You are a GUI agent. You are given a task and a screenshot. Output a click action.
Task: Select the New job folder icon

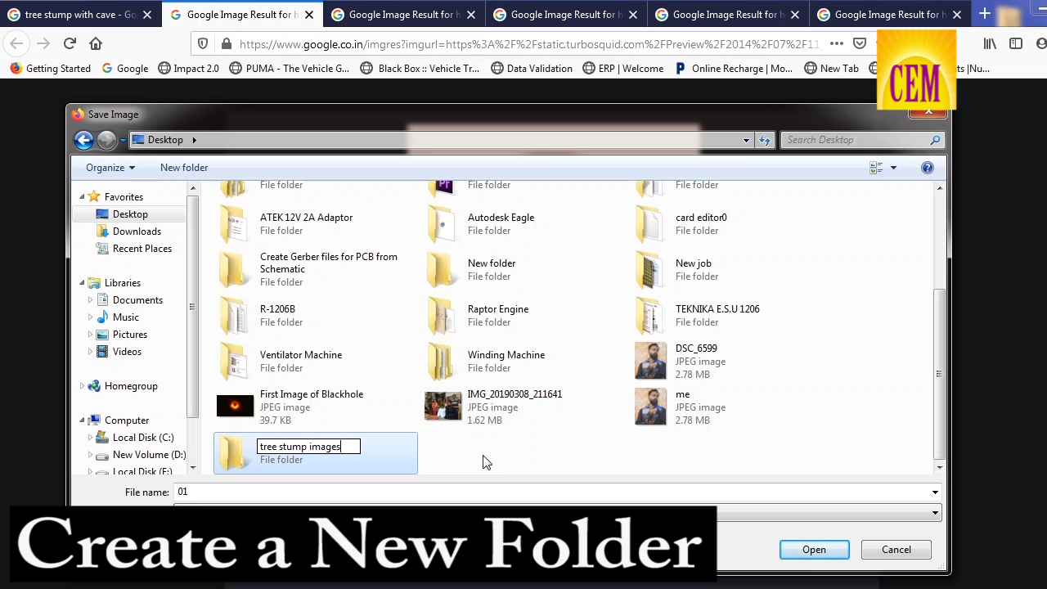(x=649, y=270)
